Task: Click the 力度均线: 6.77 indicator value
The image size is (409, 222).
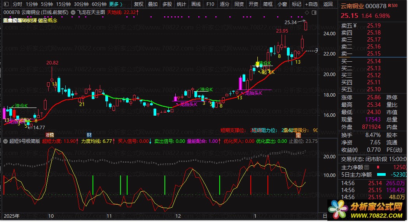Action: 98,141
